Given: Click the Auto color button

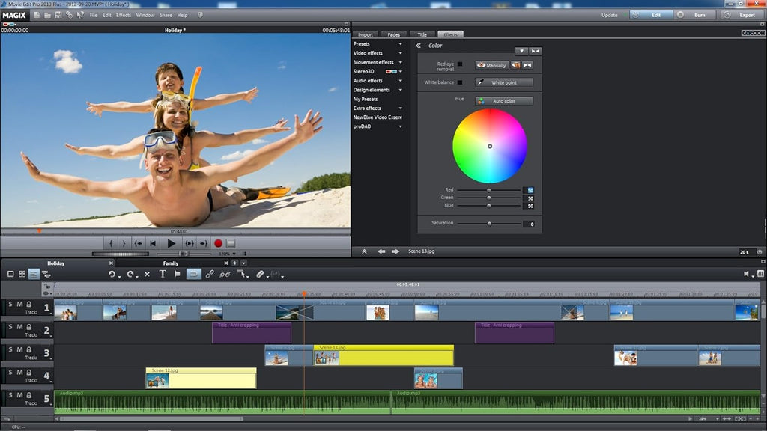Looking at the screenshot, I should [x=504, y=101].
